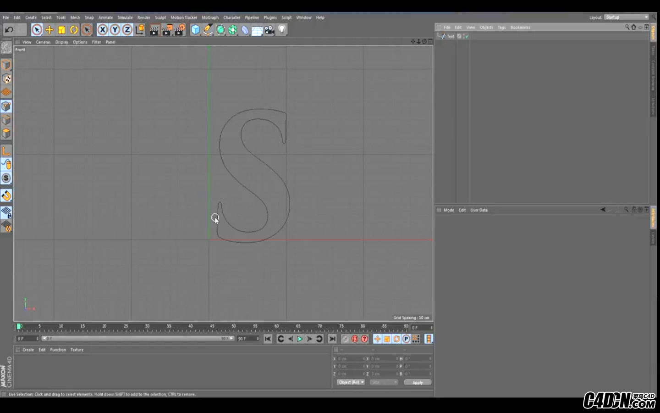Go to start of animation
Viewport: 660px width, 413px height.
268,339
